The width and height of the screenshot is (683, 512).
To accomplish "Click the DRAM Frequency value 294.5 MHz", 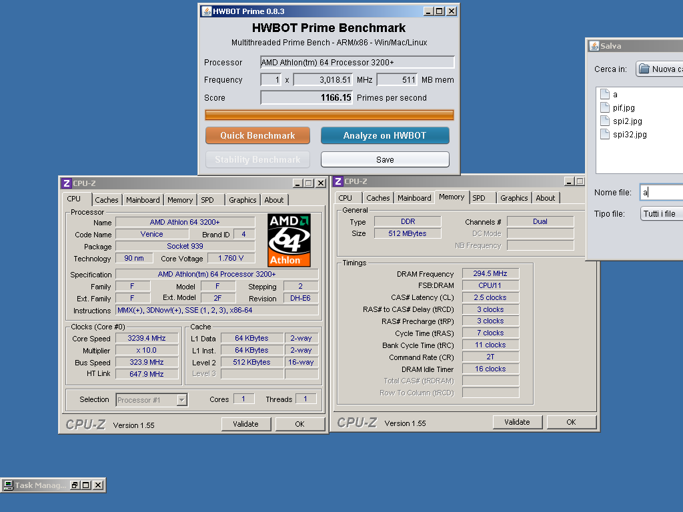I will click(490, 273).
